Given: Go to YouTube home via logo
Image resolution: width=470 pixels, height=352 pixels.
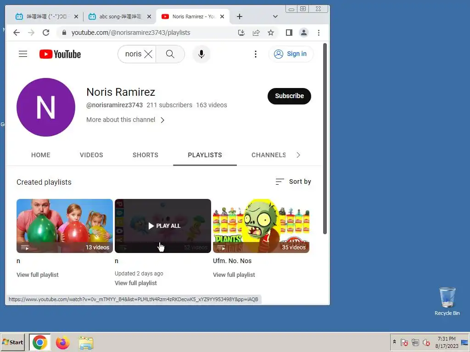Looking at the screenshot, I should (x=60, y=54).
